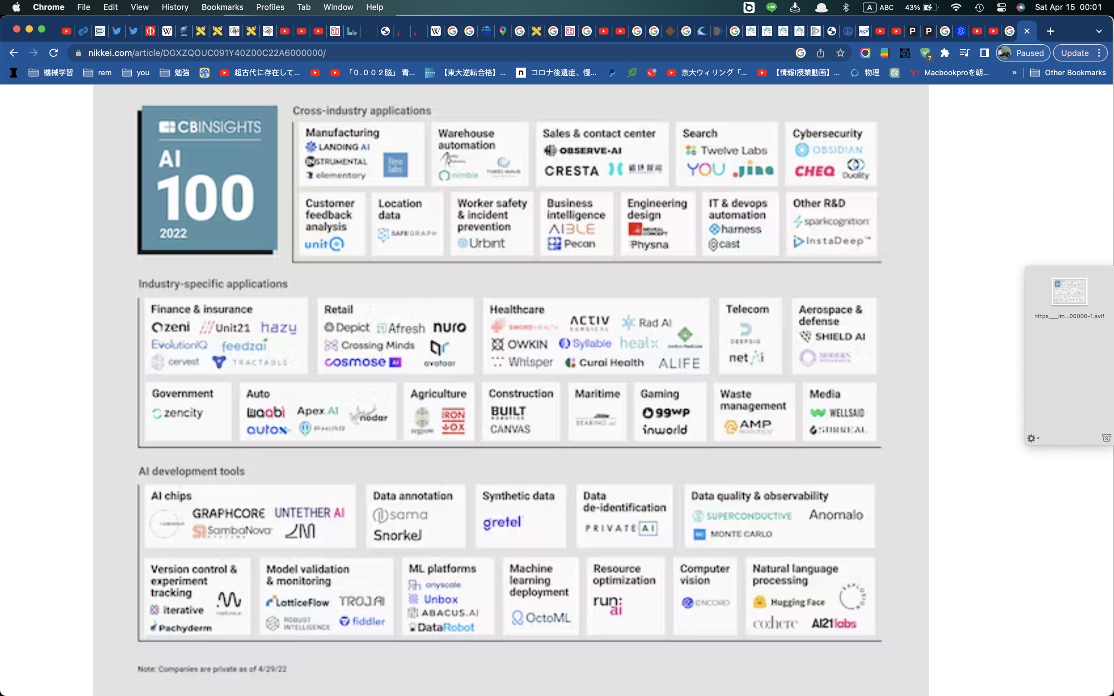Open the green leaf icon bookmark
Image resolution: width=1114 pixels, height=696 pixels.
coord(632,72)
